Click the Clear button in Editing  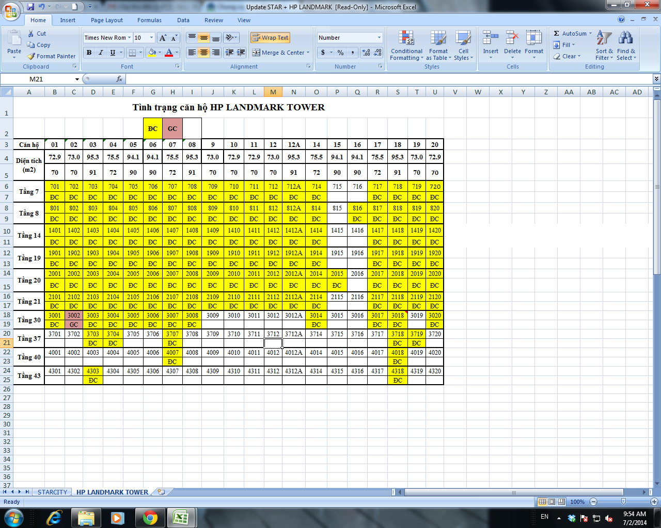tap(566, 56)
